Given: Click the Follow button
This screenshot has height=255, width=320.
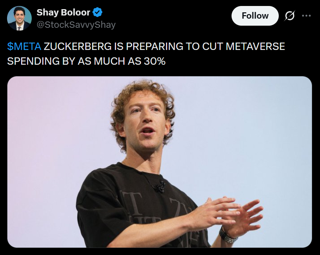Looking at the screenshot, I should click(255, 16).
